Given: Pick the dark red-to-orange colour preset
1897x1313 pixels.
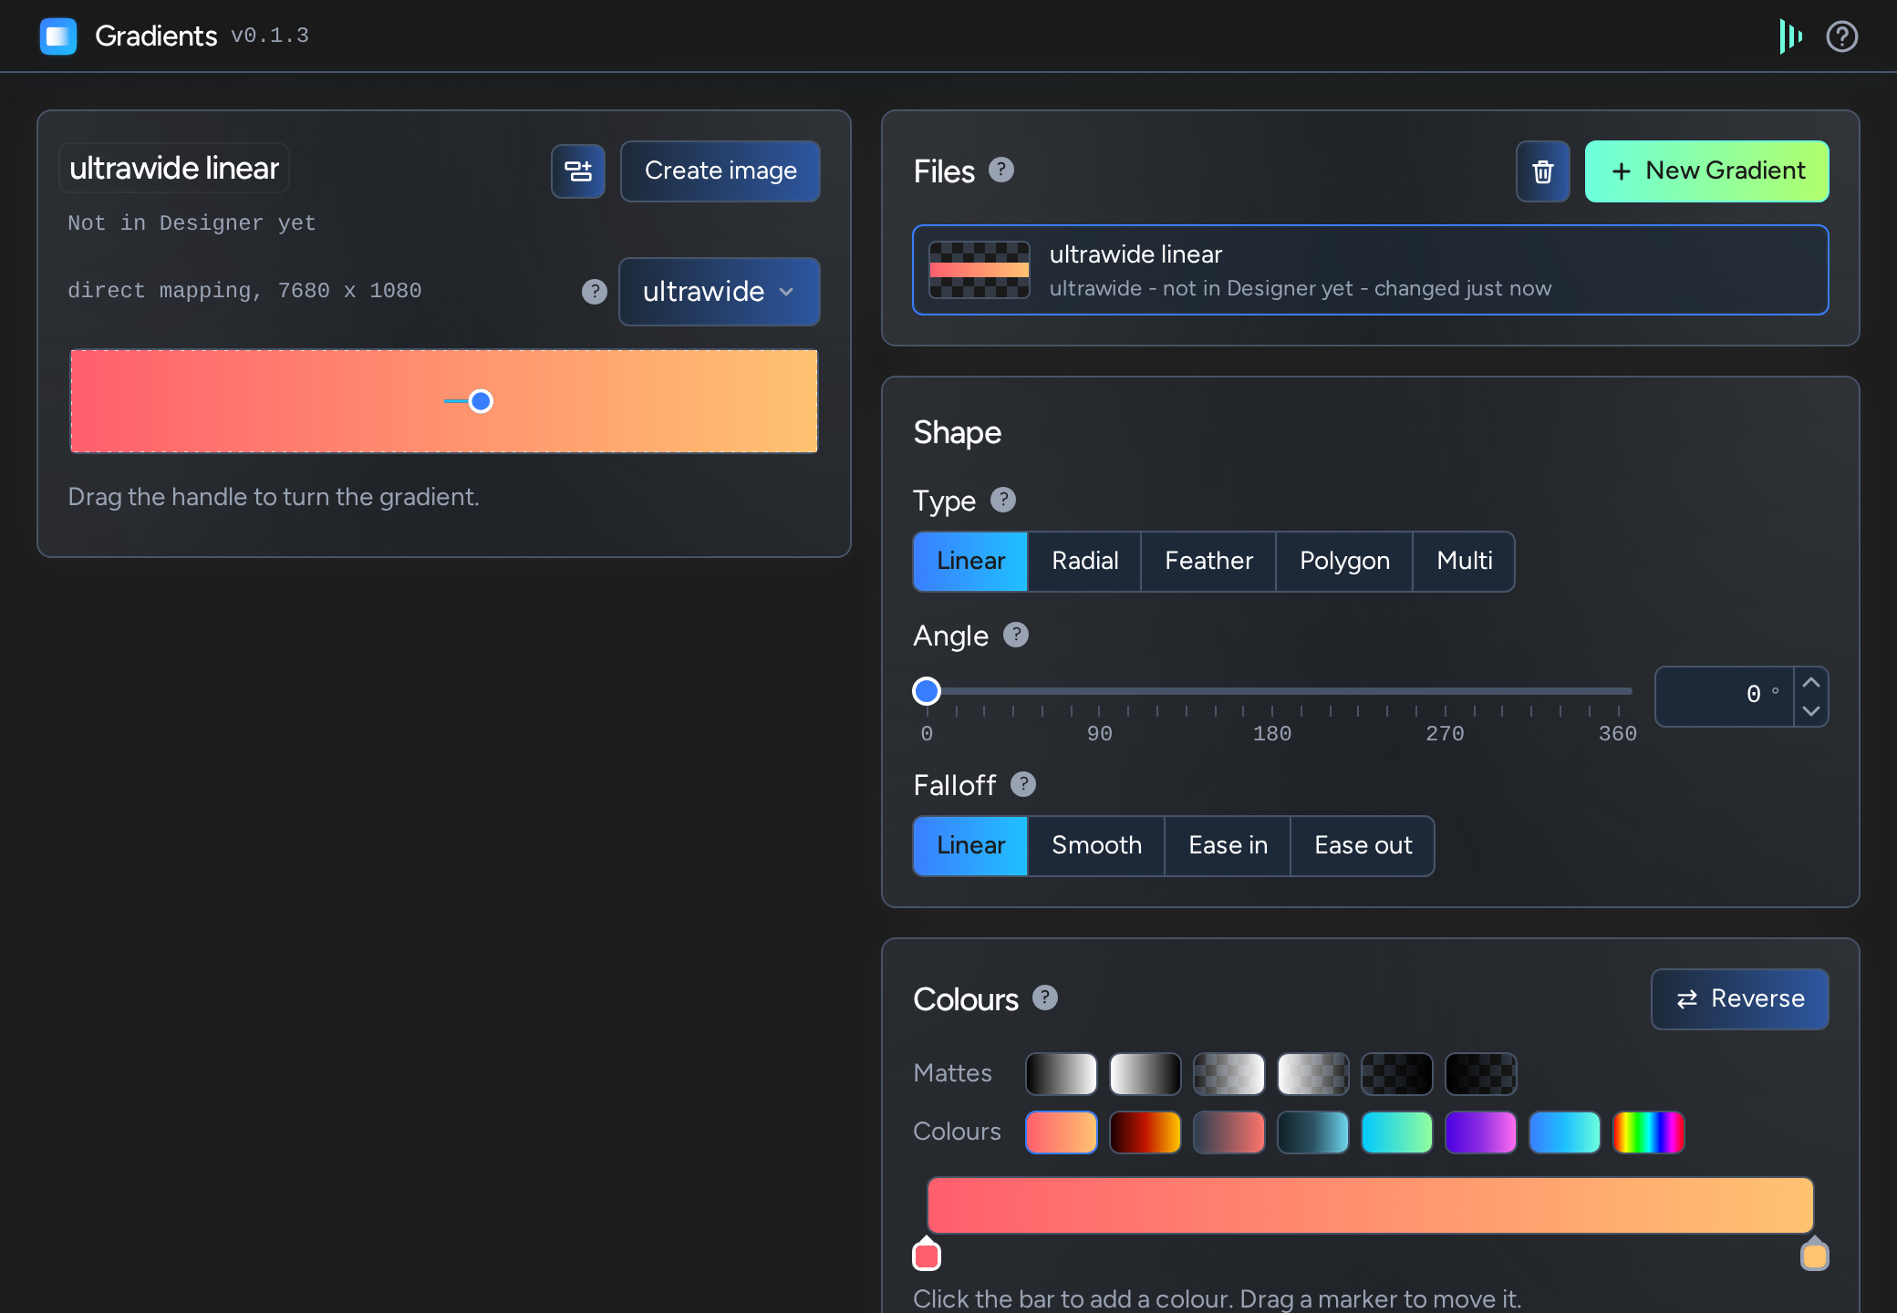Looking at the screenshot, I should (1145, 1132).
